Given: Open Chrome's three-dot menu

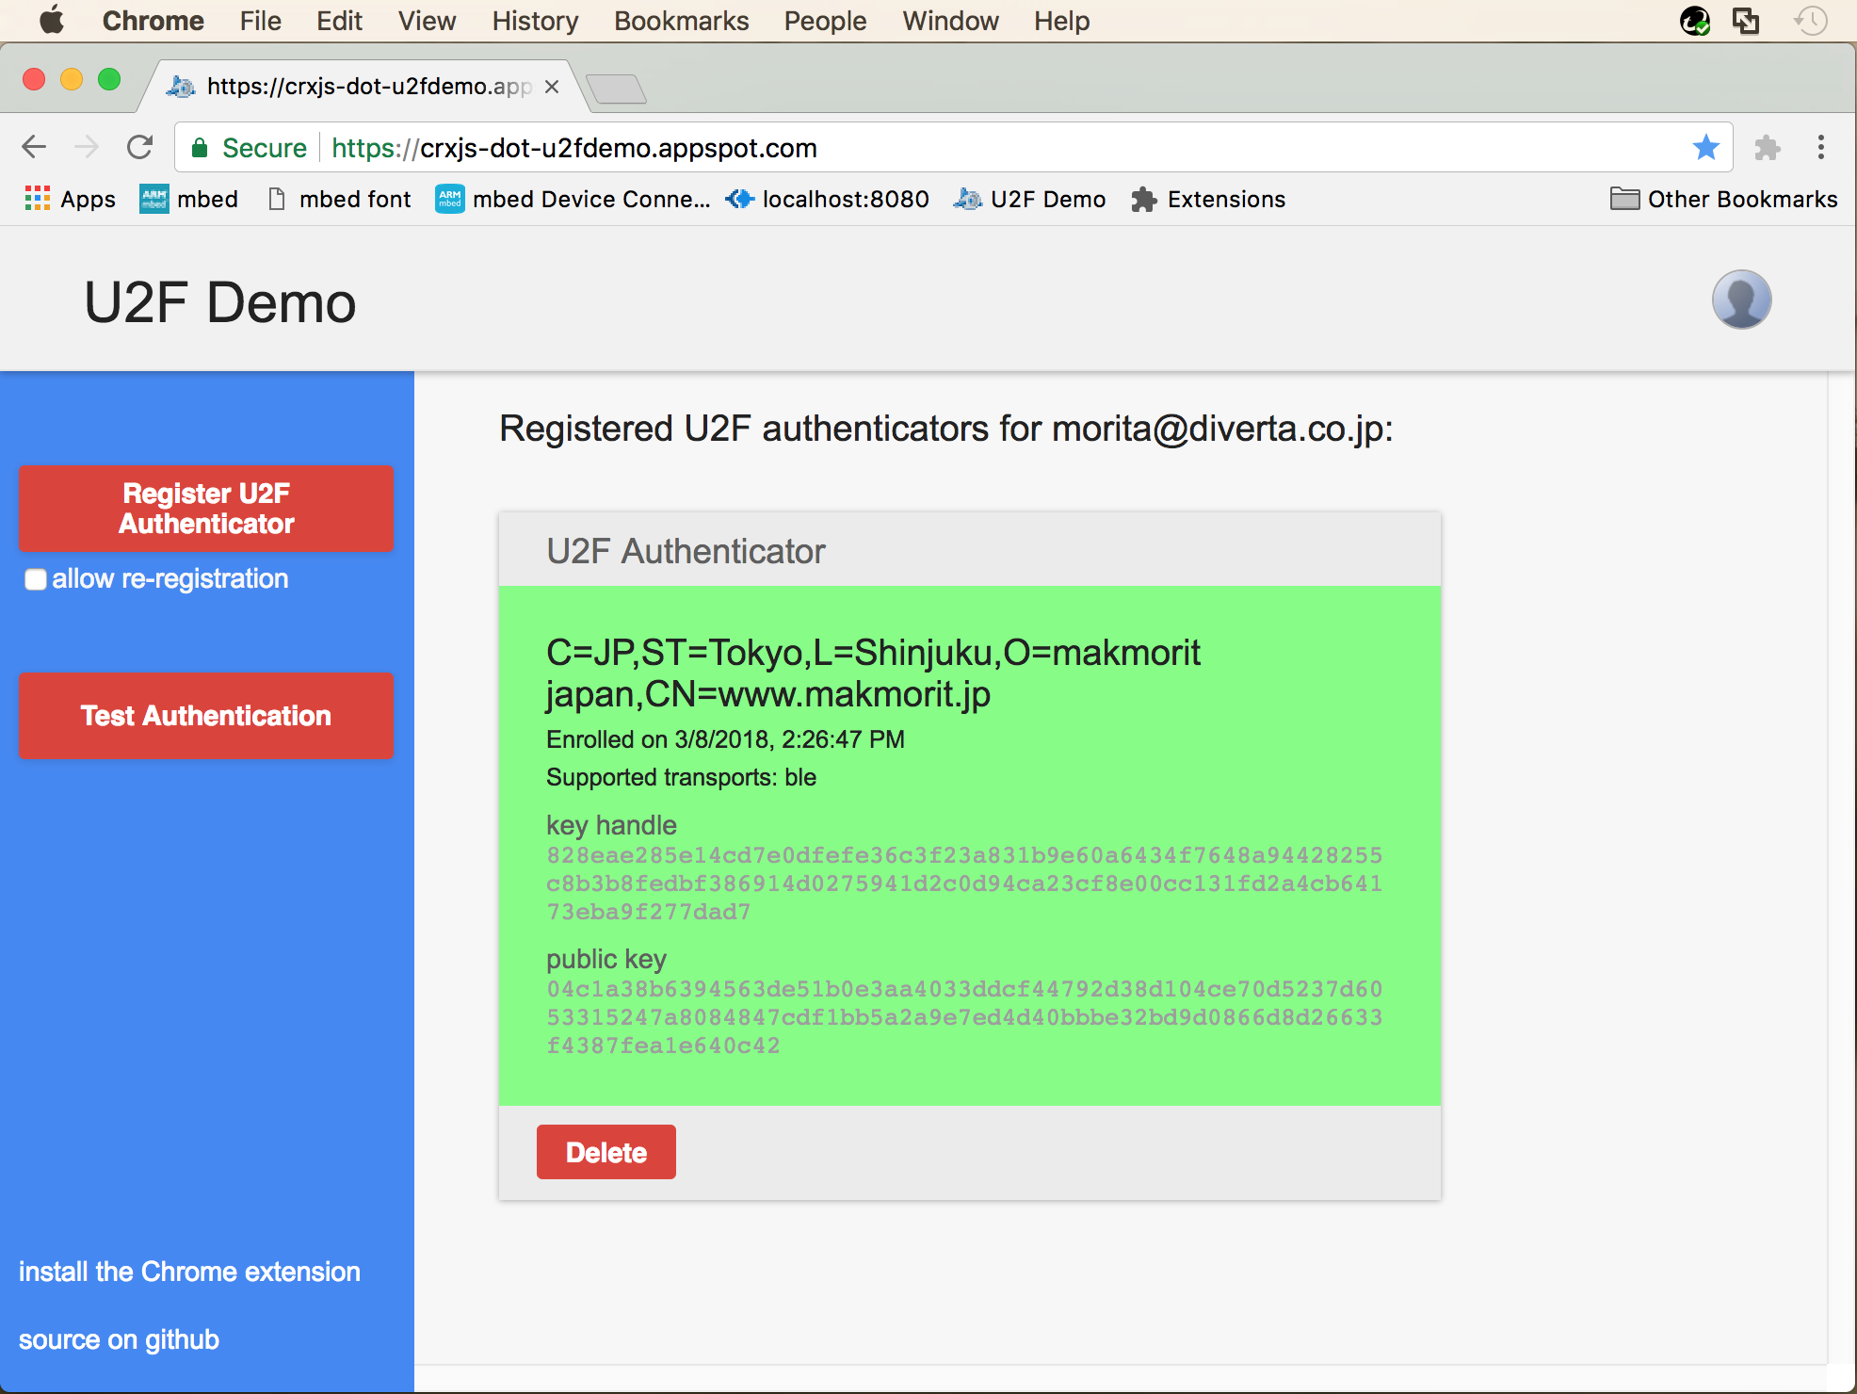Looking at the screenshot, I should [x=1820, y=147].
